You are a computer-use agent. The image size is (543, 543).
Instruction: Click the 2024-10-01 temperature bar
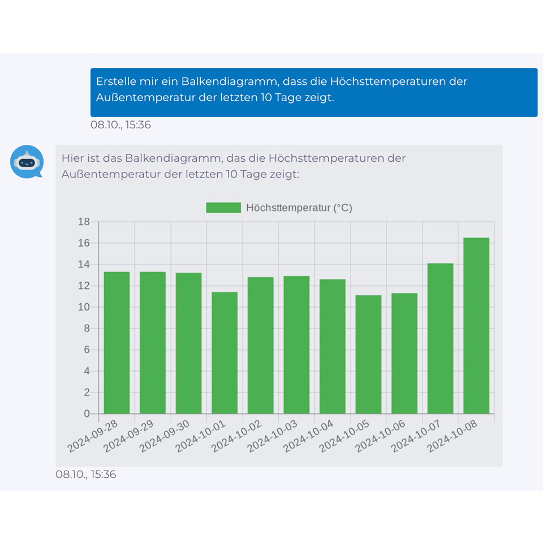(x=225, y=353)
